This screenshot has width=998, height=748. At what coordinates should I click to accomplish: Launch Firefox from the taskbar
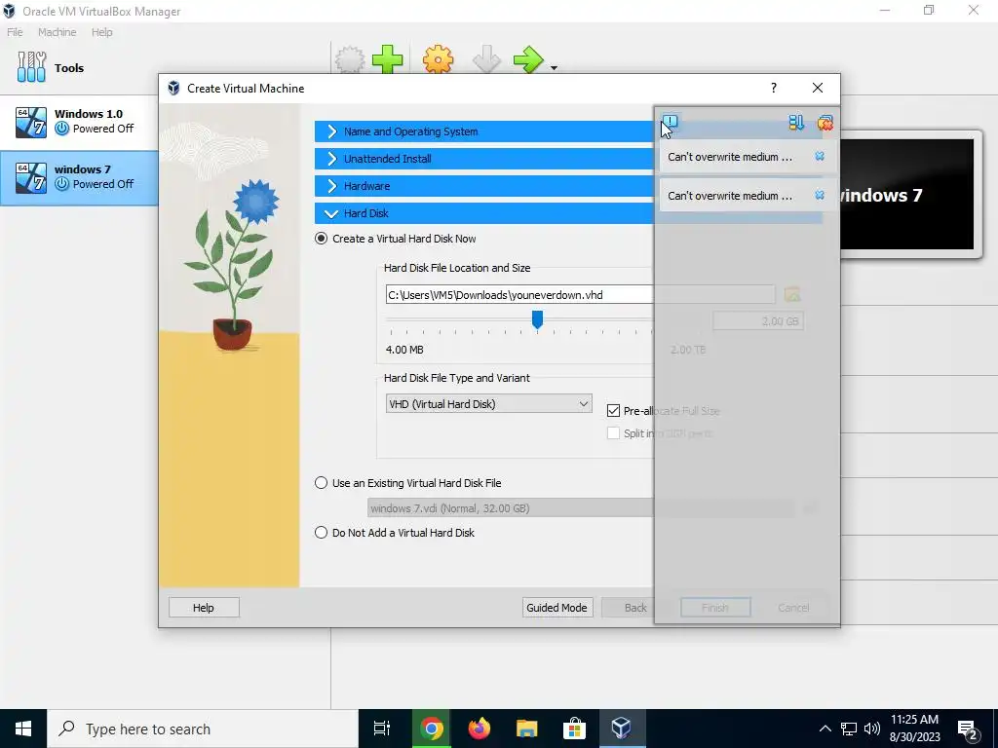480,729
